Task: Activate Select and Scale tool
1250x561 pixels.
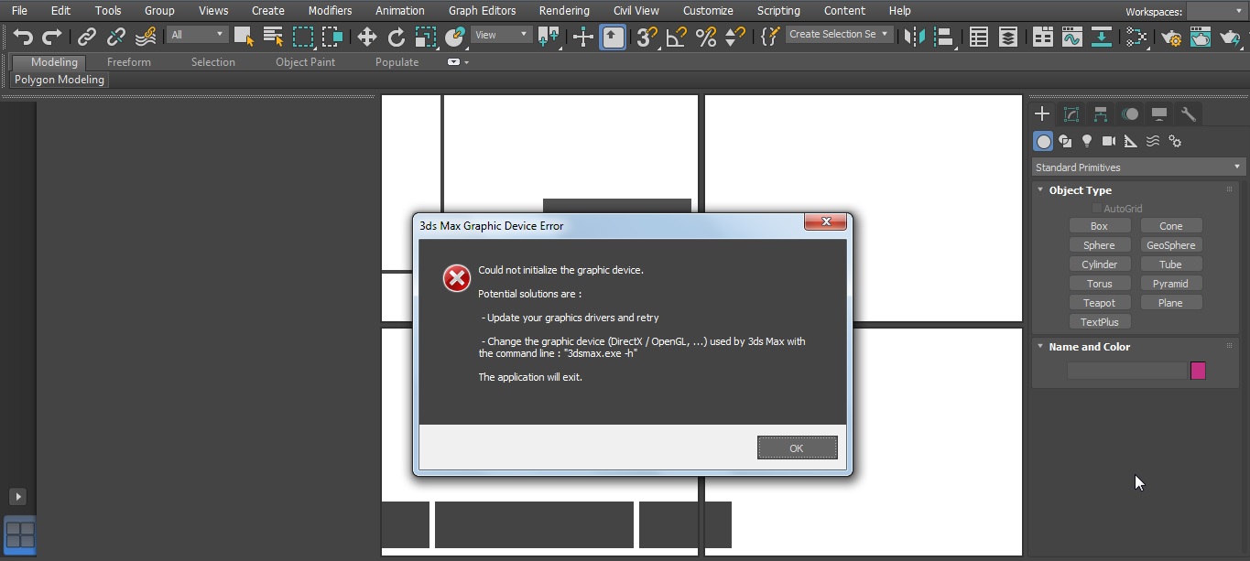Action: [426, 37]
